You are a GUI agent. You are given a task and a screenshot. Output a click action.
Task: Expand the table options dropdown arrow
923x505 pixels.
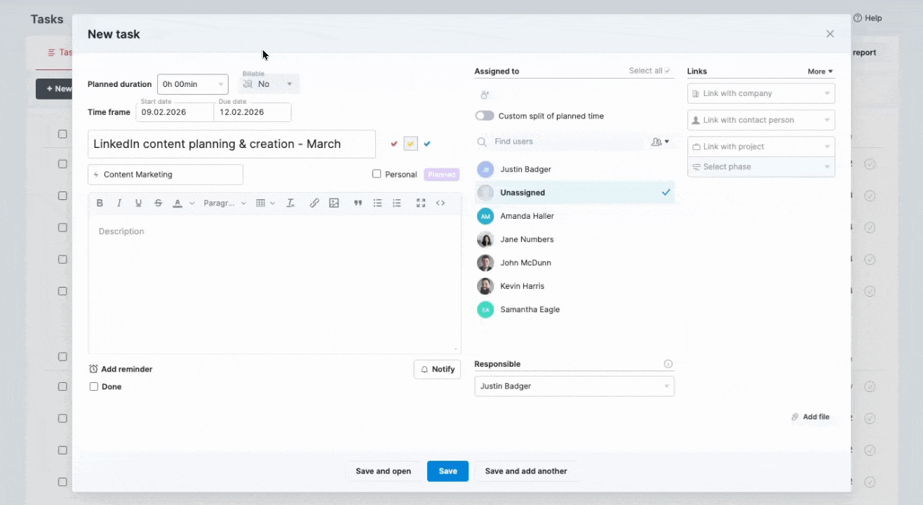coord(273,203)
